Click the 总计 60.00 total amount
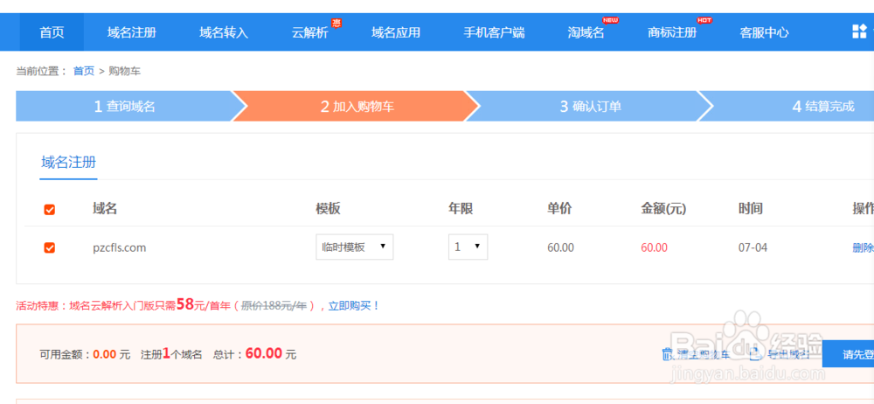 tap(264, 353)
